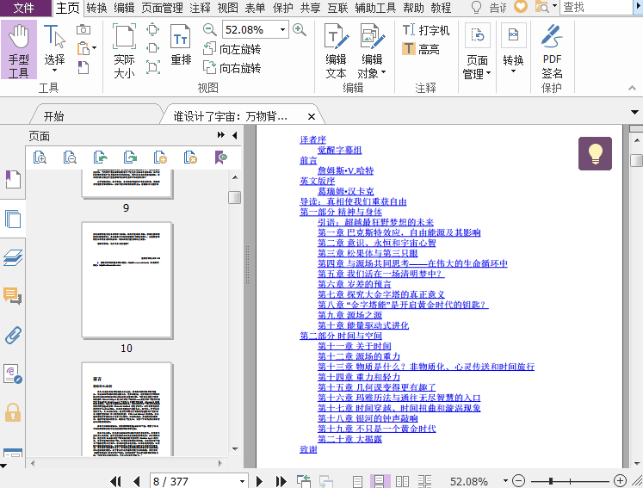The width and height of the screenshot is (643, 488).
Task: Expand the Pages panel with double arrow
Action: (x=221, y=135)
